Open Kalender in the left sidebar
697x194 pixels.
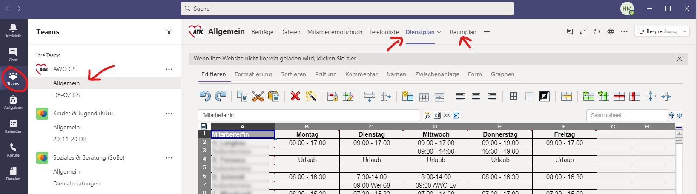click(x=13, y=126)
